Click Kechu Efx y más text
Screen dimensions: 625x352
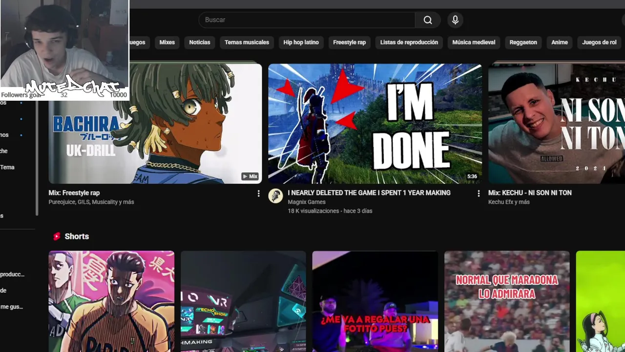[509, 202]
